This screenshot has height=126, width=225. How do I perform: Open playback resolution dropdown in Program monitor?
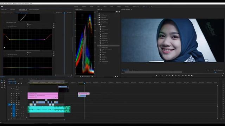click(208, 70)
